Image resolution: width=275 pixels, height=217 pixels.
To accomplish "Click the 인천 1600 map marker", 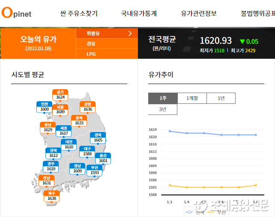I will coord(45,107).
